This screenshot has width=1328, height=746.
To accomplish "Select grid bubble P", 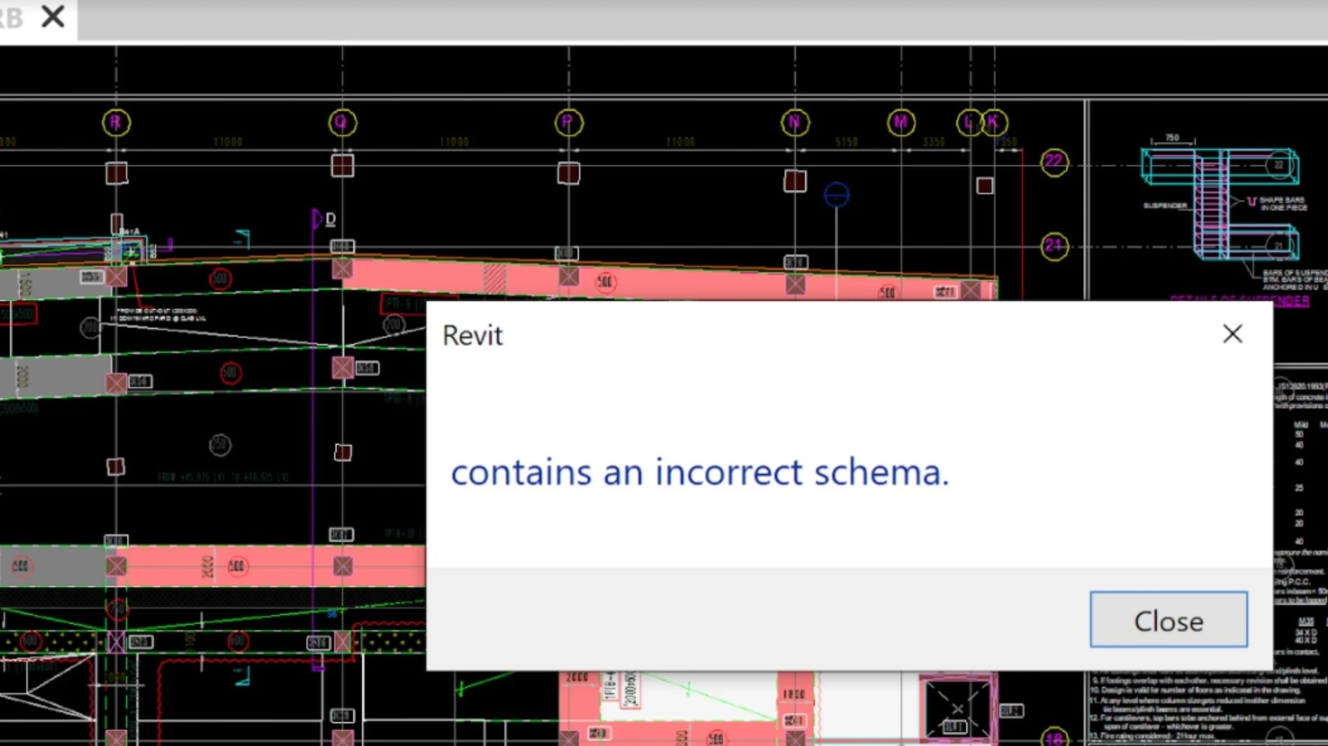I will [568, 122].
